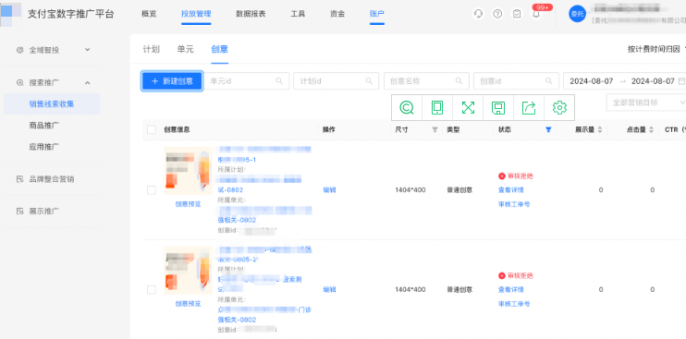The height and width of the screenshot is (339, 686).
Task: Click the first row 审核拒绝 status
Action: (516, 176)
